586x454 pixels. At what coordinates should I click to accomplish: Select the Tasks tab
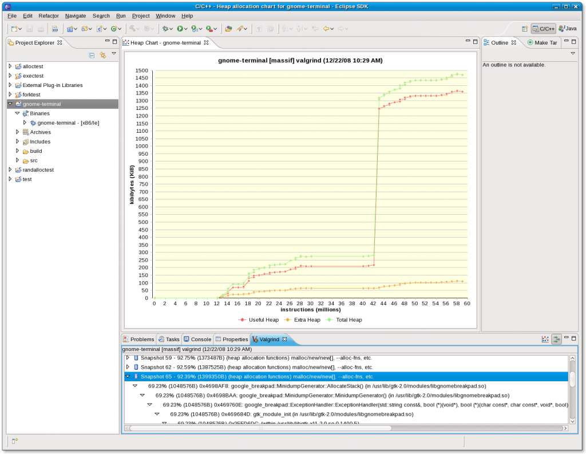[x=169, y=339]
